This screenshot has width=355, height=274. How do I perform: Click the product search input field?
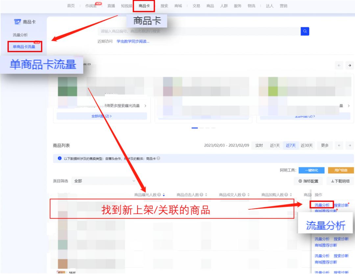click(197, 31)
